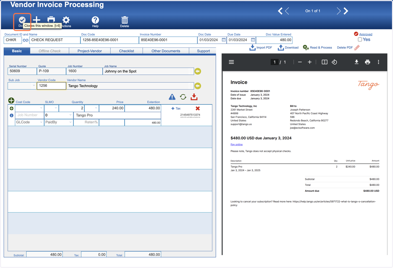Download the PDF from the viewer toolbar
The image size is (393, 268).
[356, 62]
